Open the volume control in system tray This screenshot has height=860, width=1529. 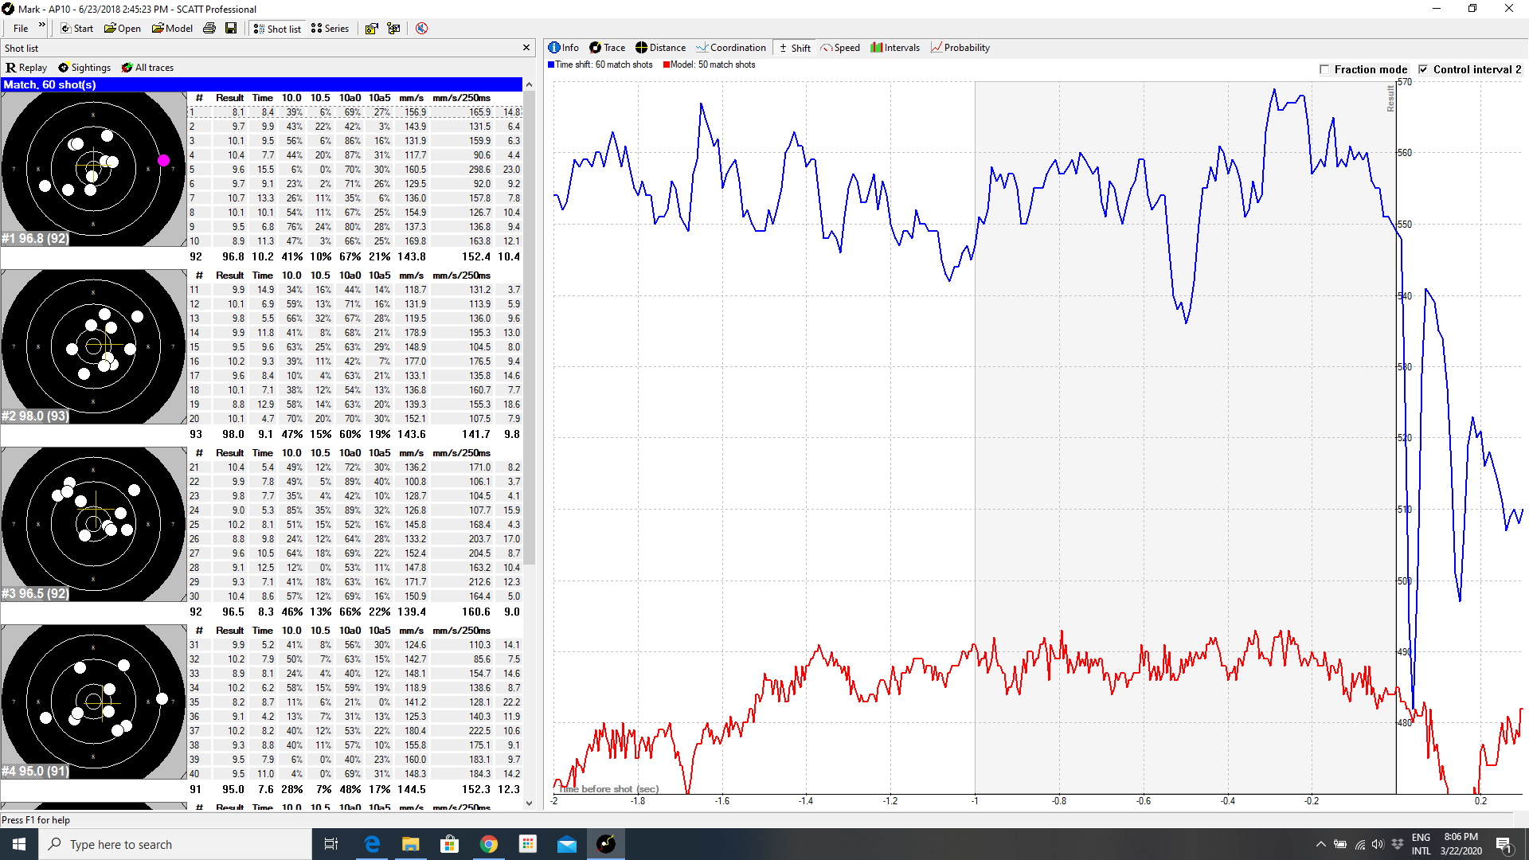pyautogui.click(x=1378, y=844)
